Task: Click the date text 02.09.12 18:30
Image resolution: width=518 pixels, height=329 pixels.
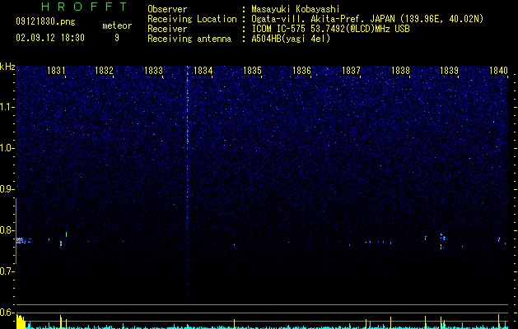Action: [x=50, y=38]
